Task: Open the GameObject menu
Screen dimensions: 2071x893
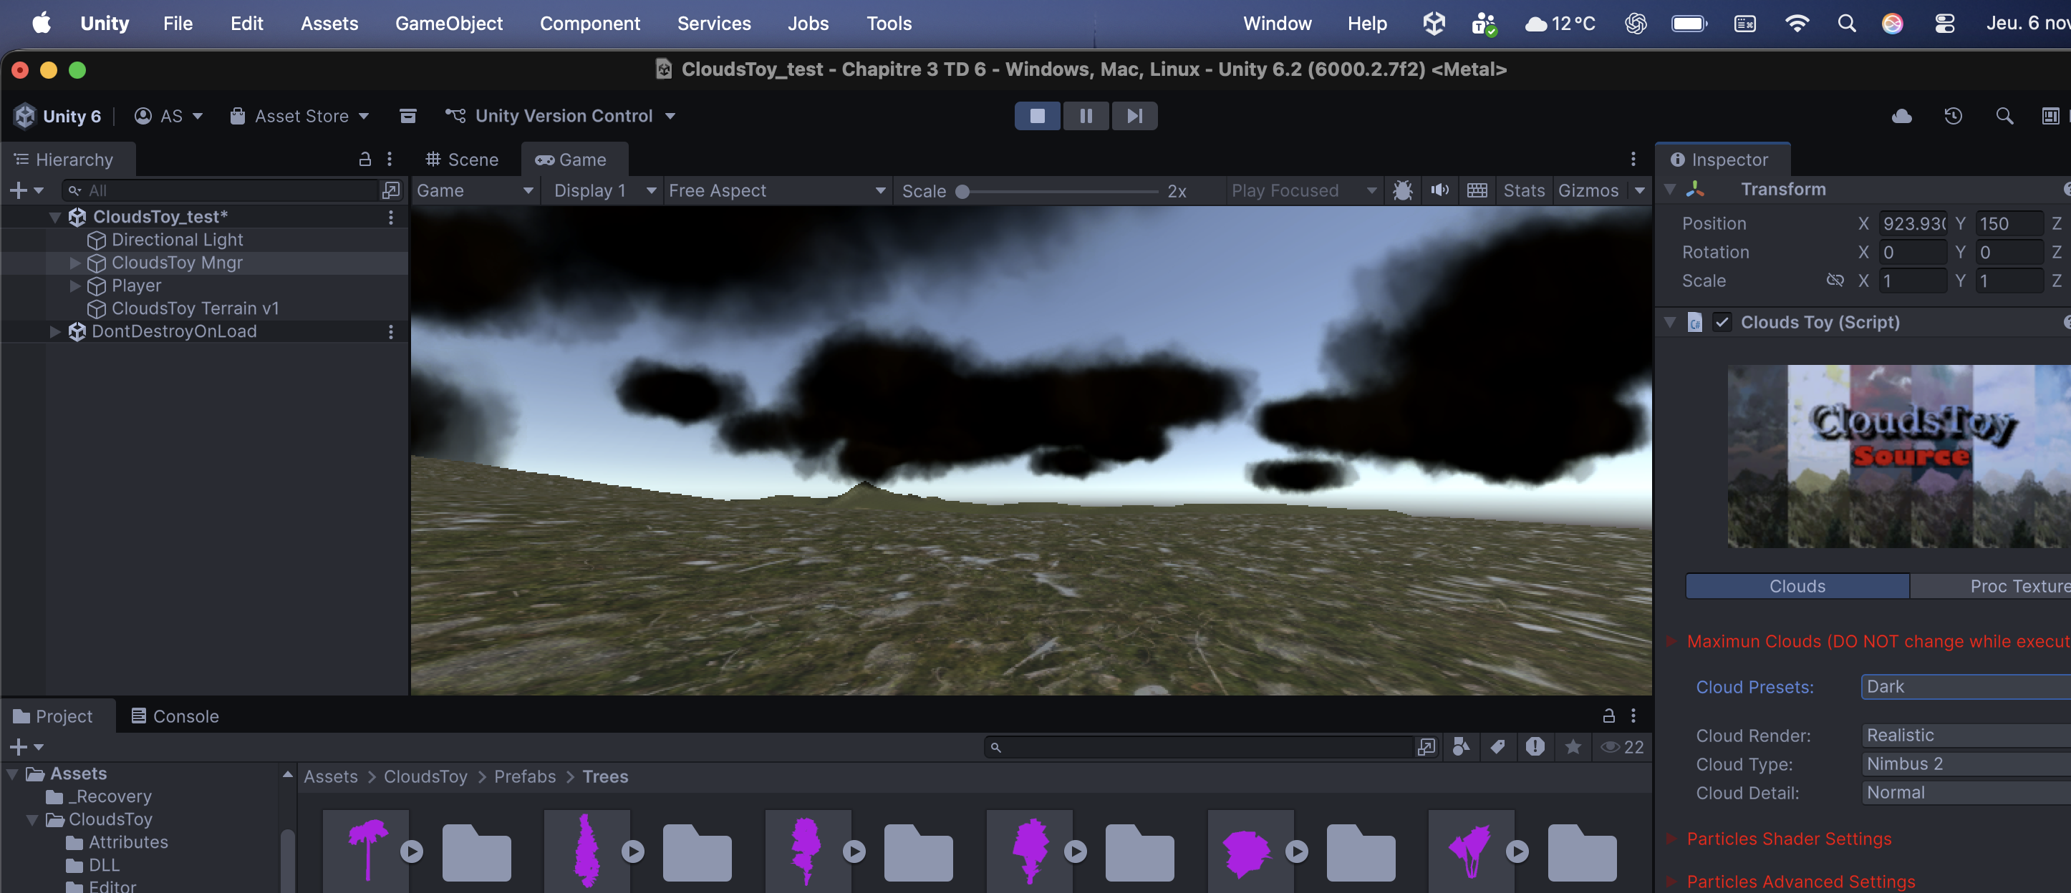Action: (x=448, y=24)
